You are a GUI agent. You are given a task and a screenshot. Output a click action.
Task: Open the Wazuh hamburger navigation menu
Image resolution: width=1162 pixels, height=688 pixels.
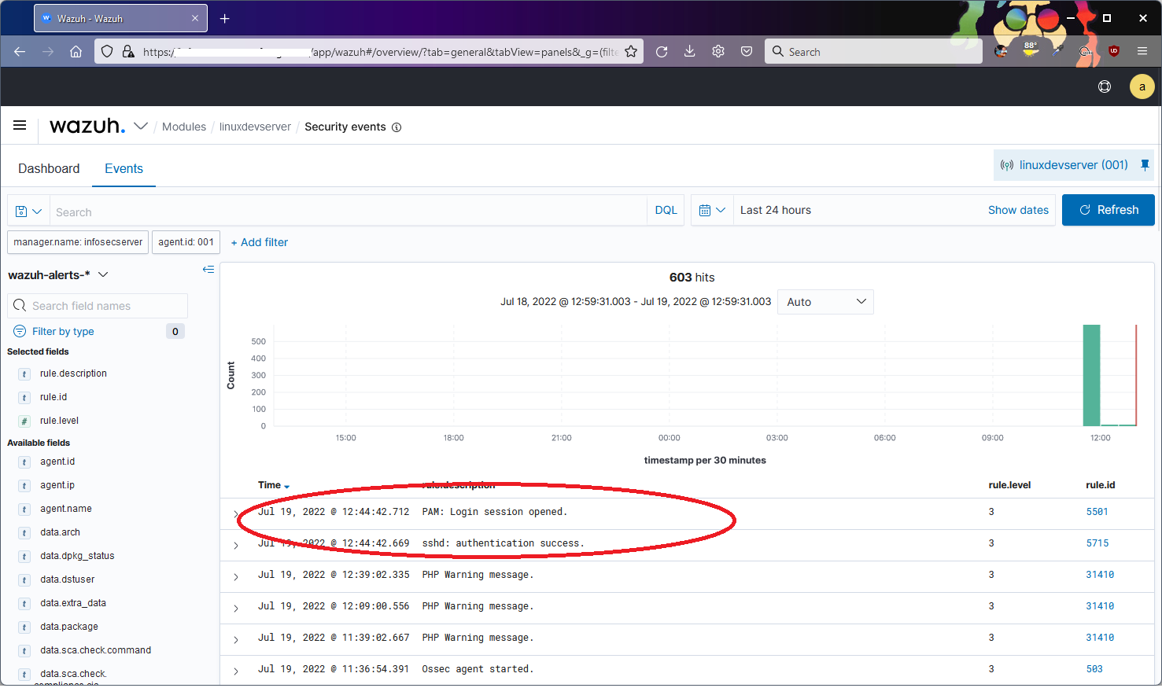[x=20, y=125]
